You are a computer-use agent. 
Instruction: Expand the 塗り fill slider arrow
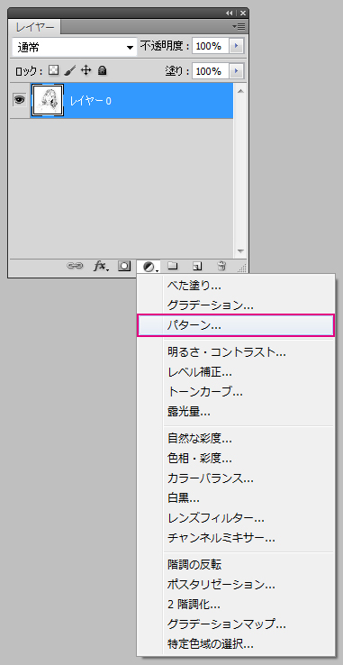(x=237, y=70)
